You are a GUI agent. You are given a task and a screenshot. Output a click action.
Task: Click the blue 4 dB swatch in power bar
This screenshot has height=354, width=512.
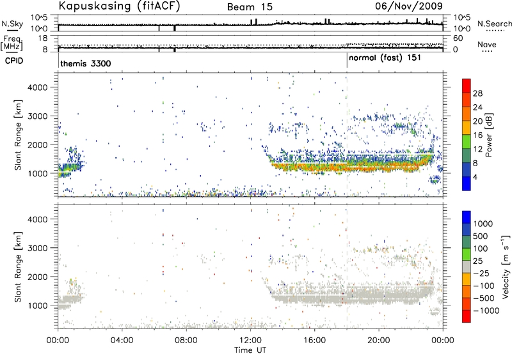[x=467, y=183]
